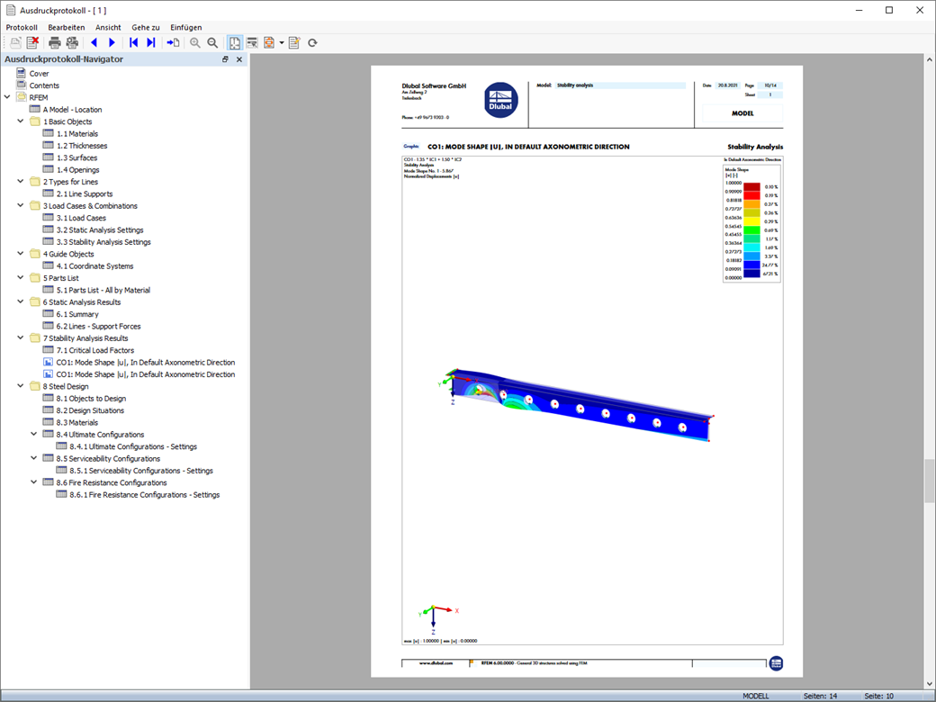Click the red swatch in the mode shape legend
This screenshot has height=702, width=936.
point(751,195)
